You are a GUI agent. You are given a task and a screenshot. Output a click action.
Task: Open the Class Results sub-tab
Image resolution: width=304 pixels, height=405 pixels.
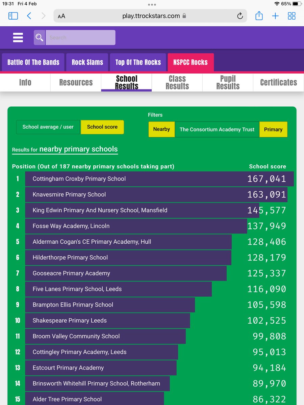pyautogui.click(x=177, y=83)
